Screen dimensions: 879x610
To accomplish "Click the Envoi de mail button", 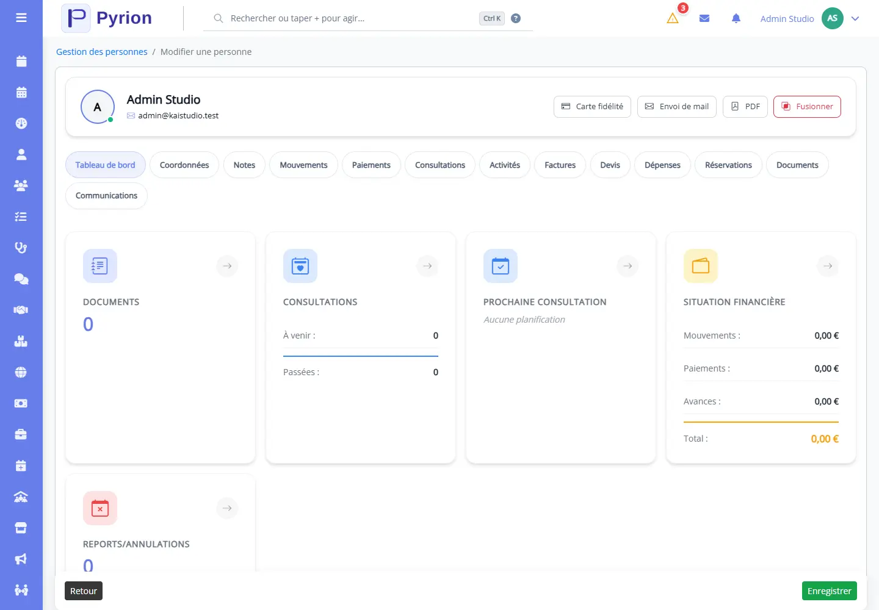I will coord(677,106).
